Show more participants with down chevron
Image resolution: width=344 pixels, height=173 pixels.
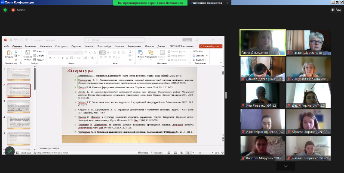point(286,166)
